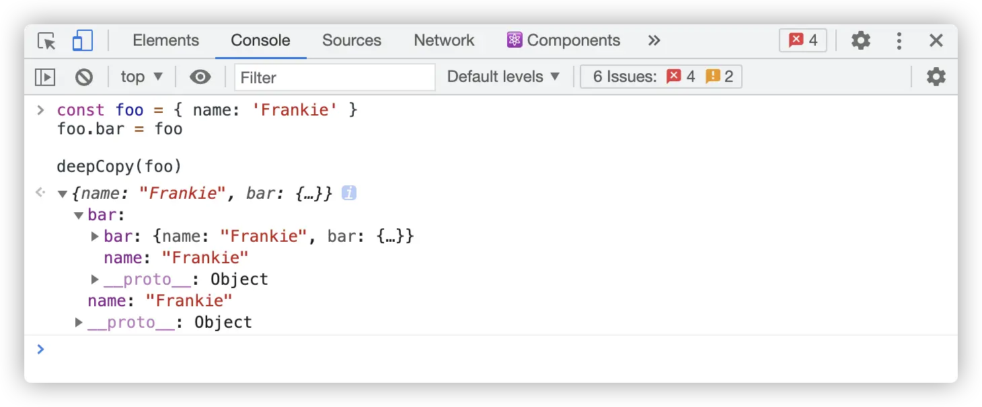Create a live expression with eye icon
The height and width of the screenshot is (407, 982).
[200, 77]
